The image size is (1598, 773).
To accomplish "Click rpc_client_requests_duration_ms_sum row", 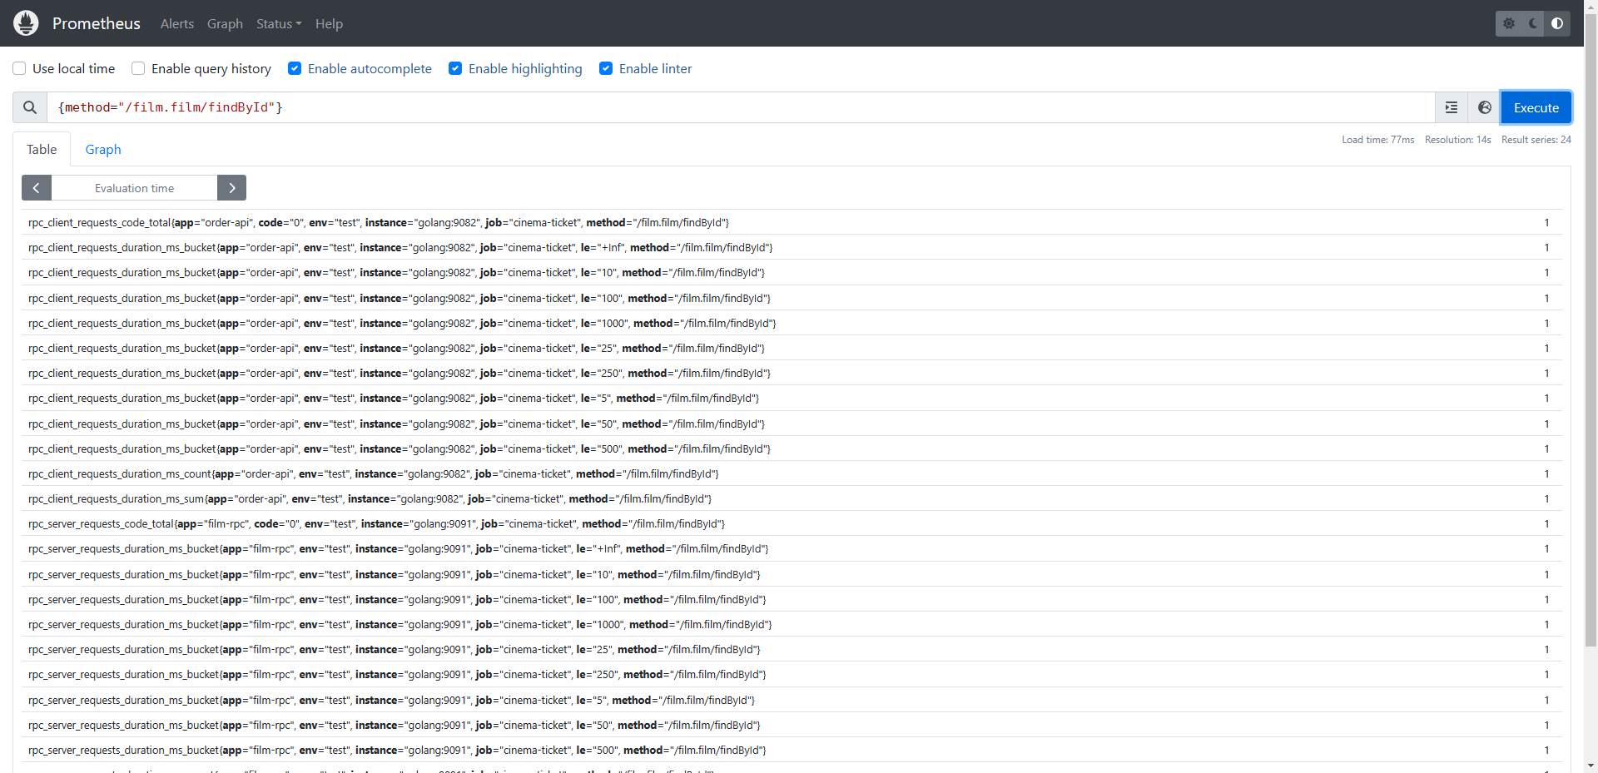I will 792,498.
